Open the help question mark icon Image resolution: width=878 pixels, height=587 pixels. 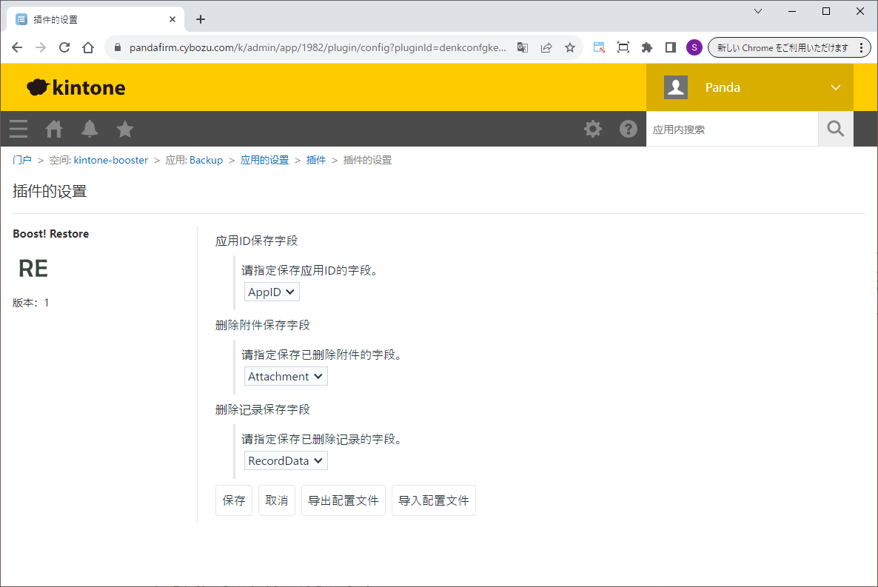pyautogui.click(x=629, y=129)
